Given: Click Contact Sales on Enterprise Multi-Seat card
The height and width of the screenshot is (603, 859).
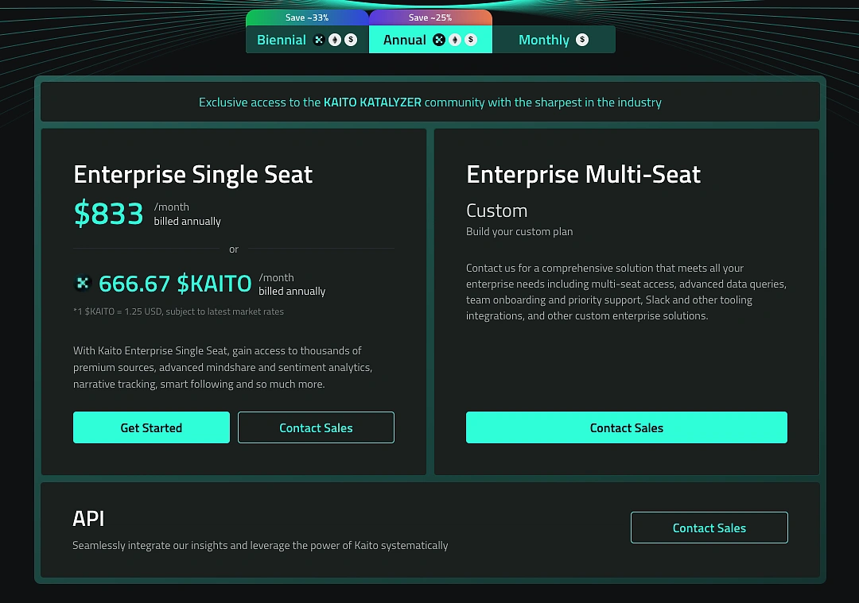Looking at the screenshot, I should (626, 427).
